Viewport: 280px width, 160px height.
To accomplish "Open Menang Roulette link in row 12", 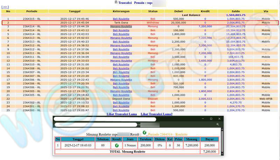I will [121, 61].
